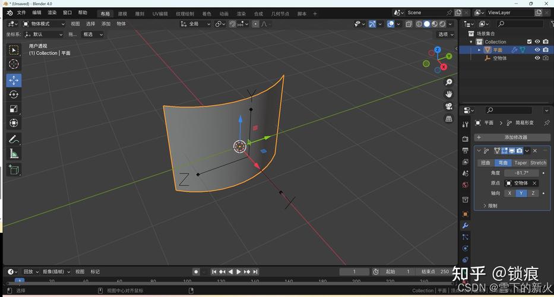Select the Annotate tool
This screenshot has width=554, height=297.
14,139
